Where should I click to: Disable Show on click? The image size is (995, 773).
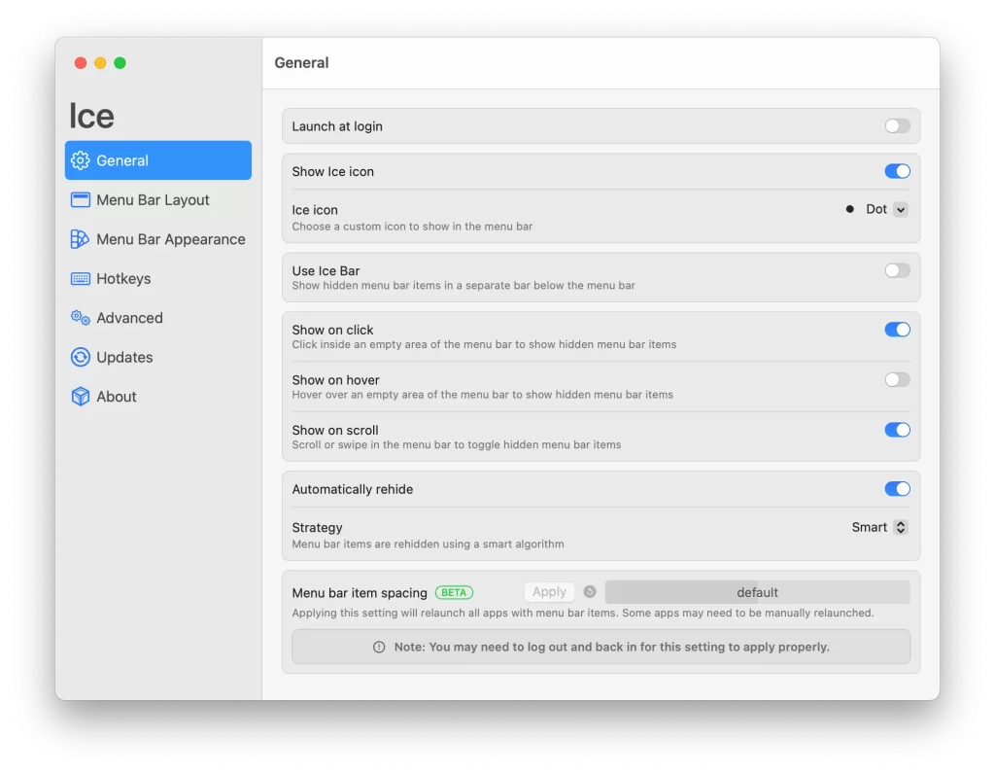point(897,329)
